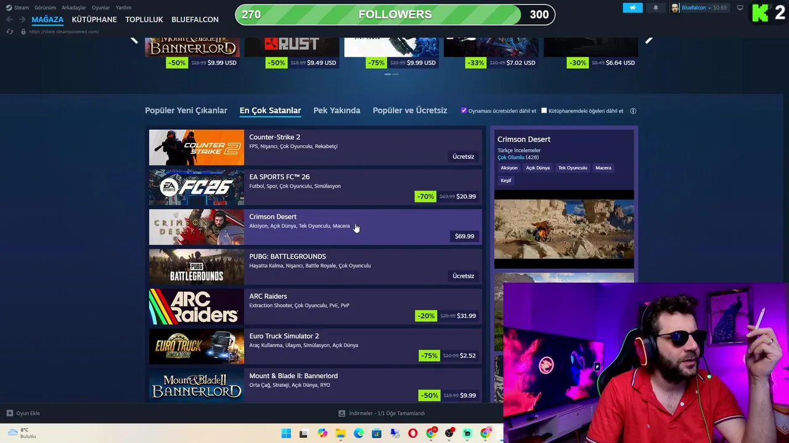Click the 'Çok Olumlu' review summary
Screen dimensions: 789x443
tap(510, 157)
